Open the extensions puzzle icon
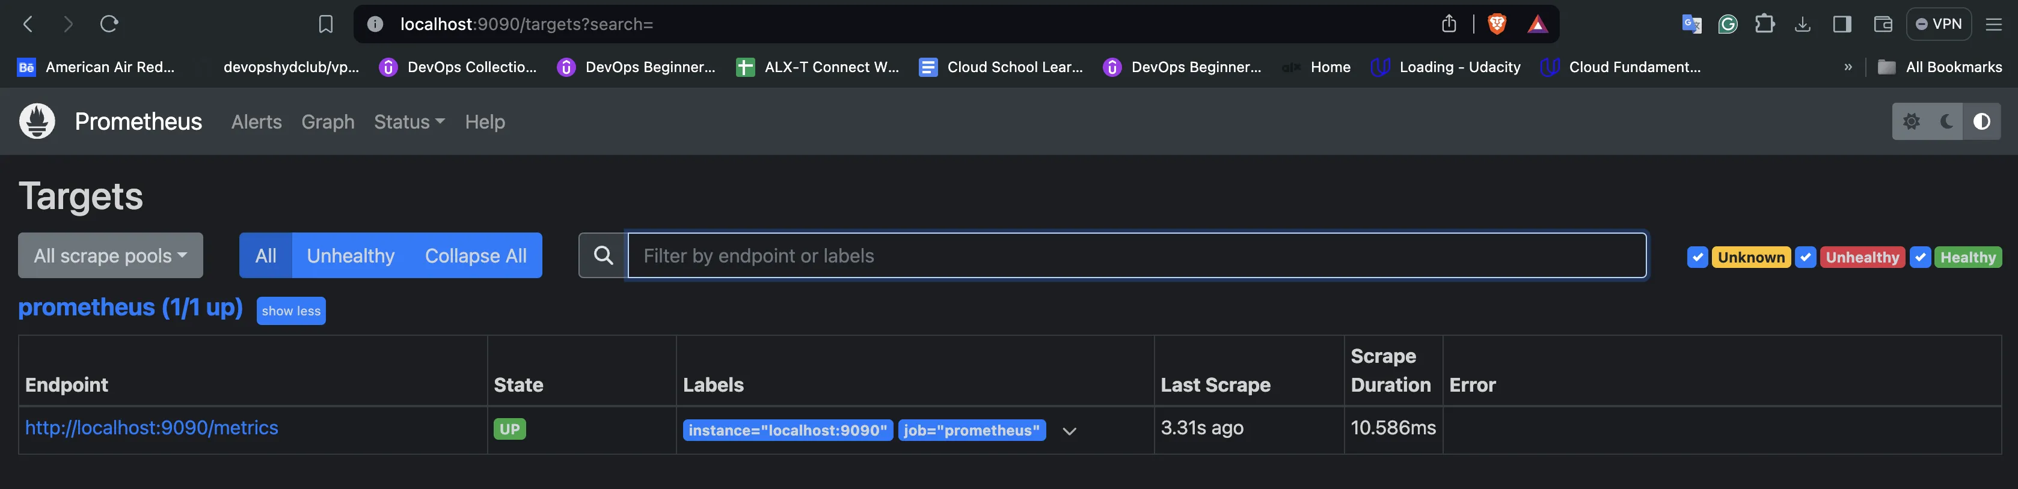This screenshot has width=2018, height=489. [1764, 24]
